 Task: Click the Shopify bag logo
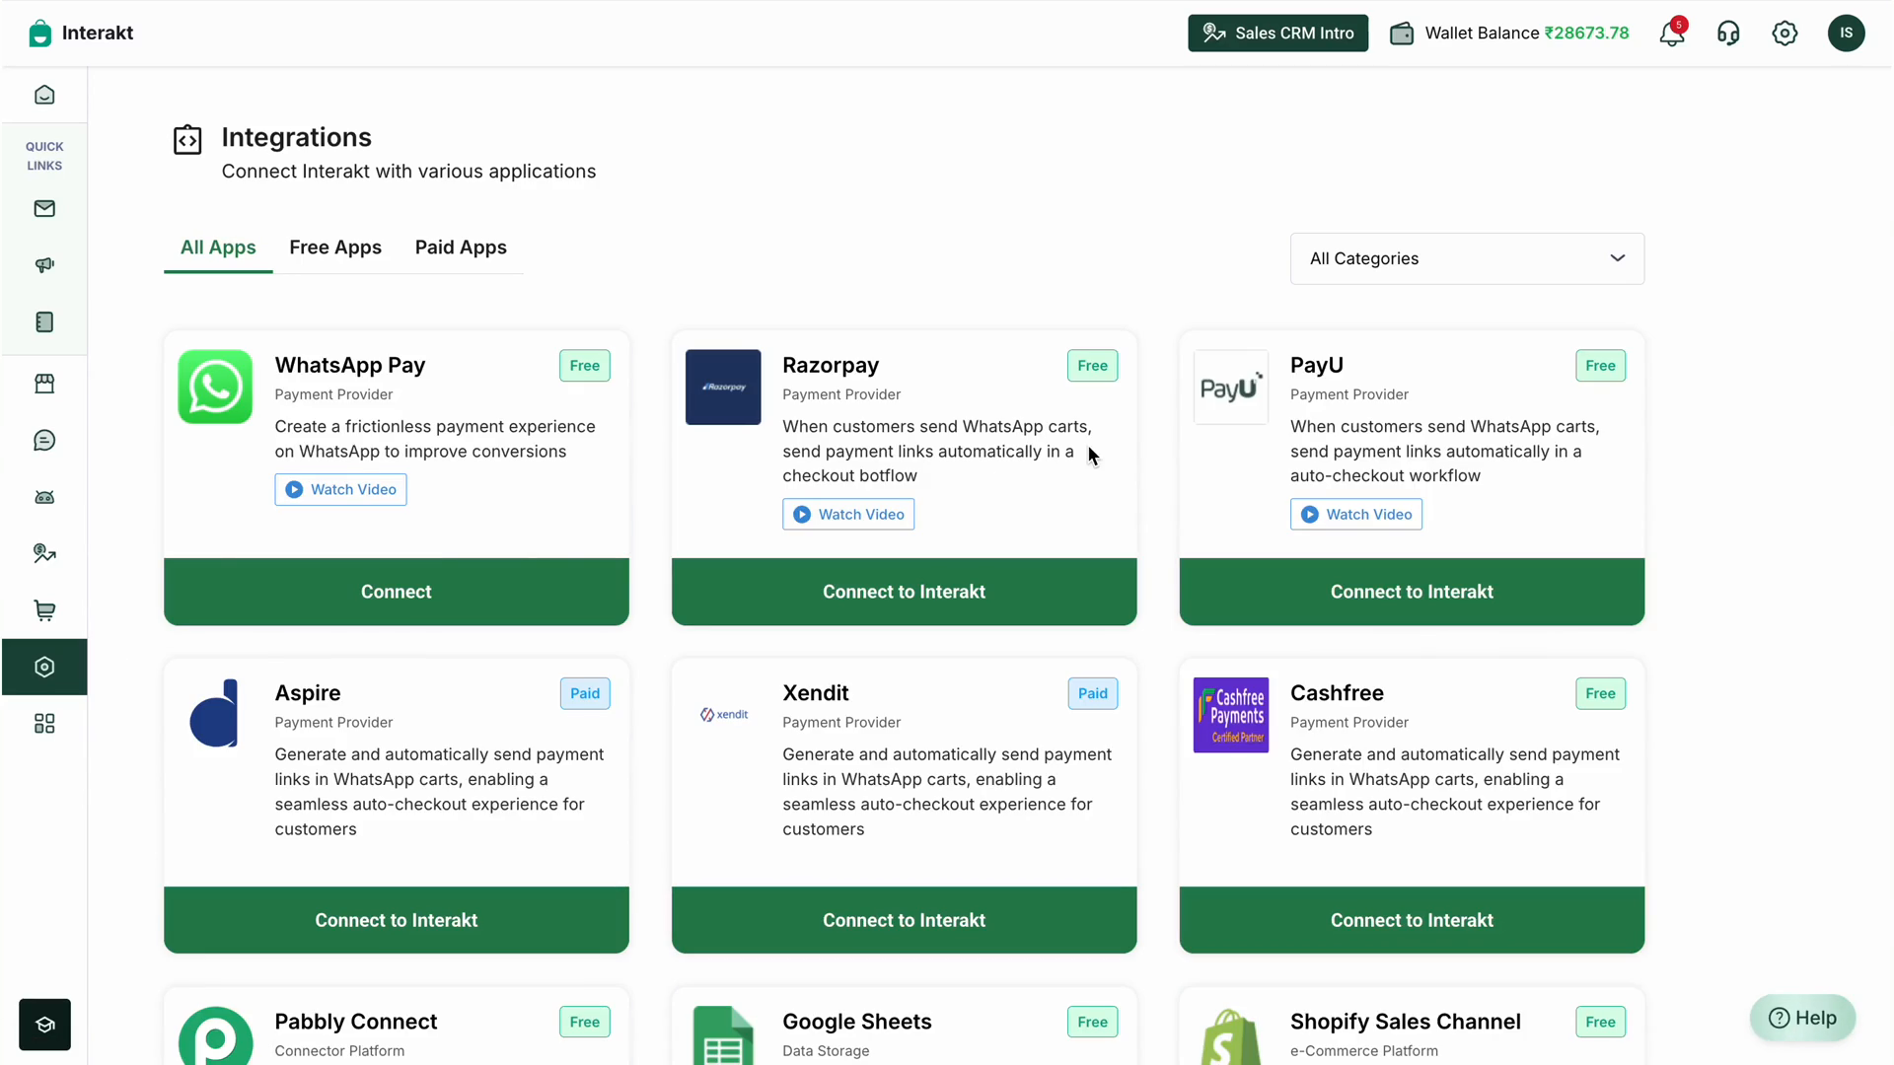(1231, 1036)
